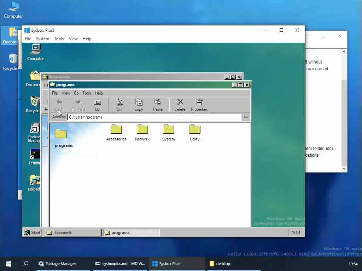
Task: Select the inner Computer desktop icon
Action: pyautogui.click(x=35, y=53)
